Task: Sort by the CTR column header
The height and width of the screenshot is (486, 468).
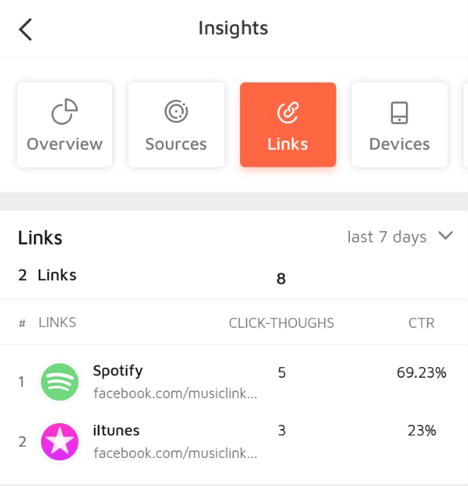Action: (421, 323)
